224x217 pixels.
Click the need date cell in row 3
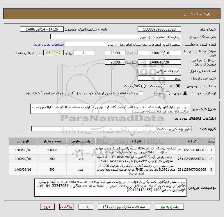click(23, 170)
